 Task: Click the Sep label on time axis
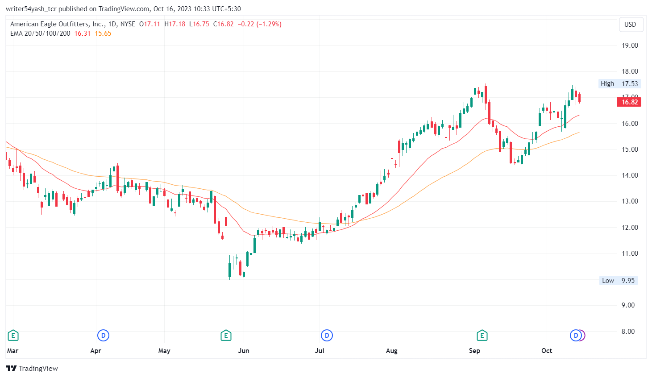pos(474,351)
